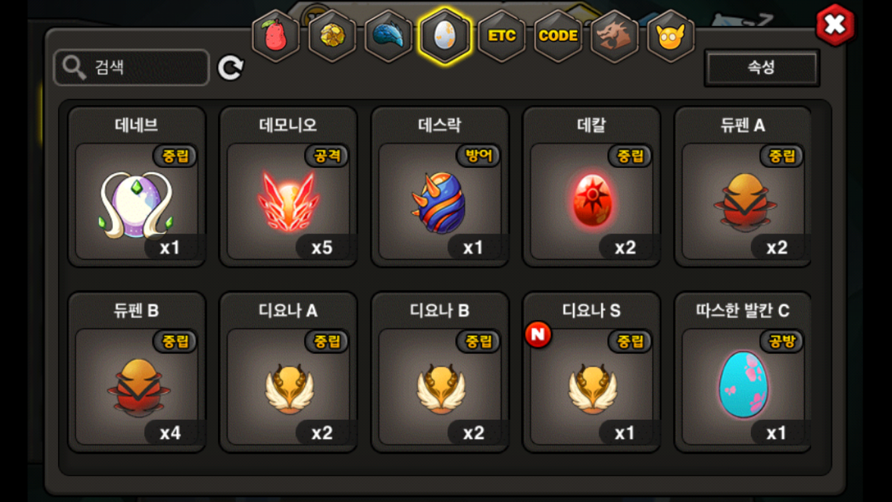The image size is (892, 502).
Task: Choose the 데모니오 egg with x5
Action: coord(288,187)
